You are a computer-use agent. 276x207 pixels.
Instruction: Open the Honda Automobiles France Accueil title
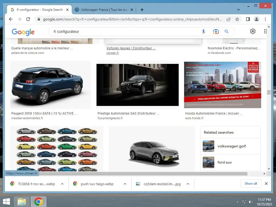tap(214, 113)
